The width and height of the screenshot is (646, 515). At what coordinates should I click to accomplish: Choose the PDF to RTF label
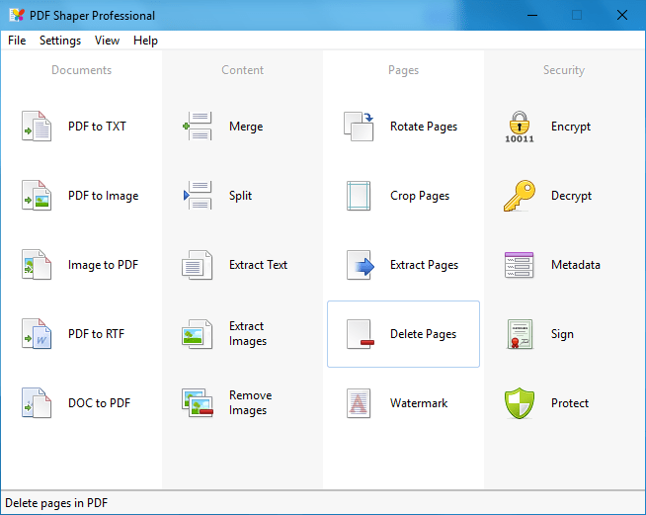(96, 334)
